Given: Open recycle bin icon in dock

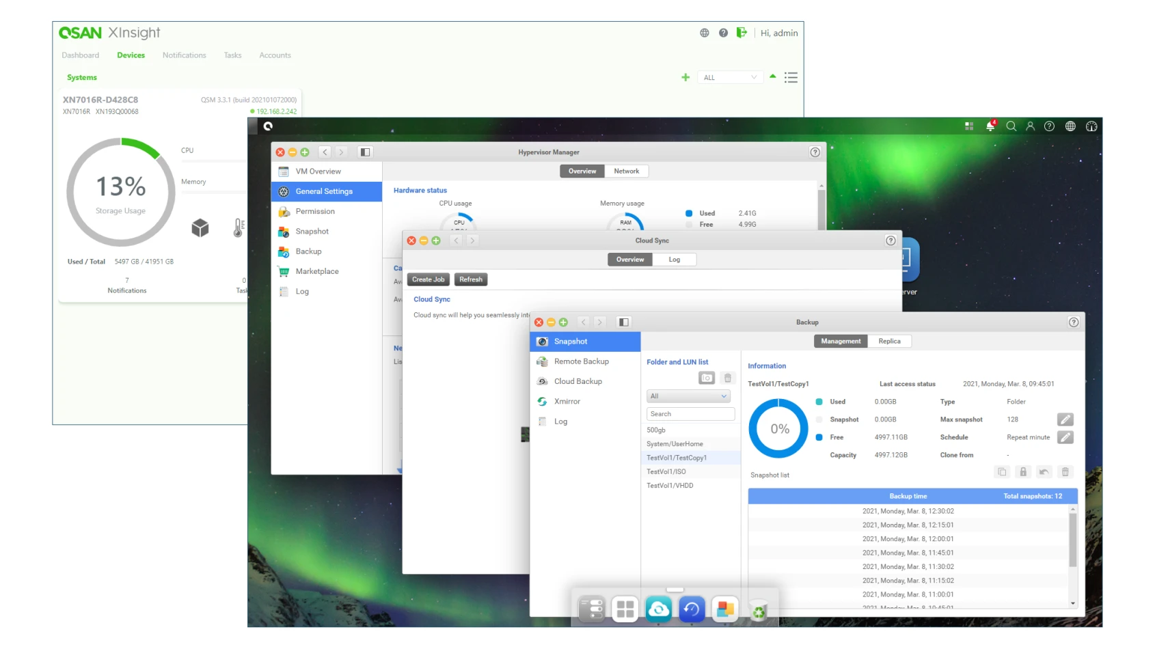Looking at the screenshot, I should point(759,610).
